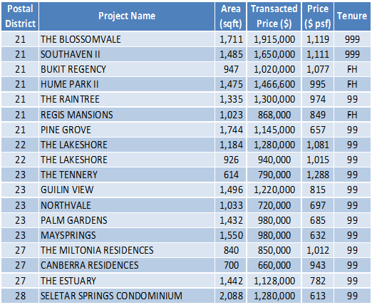
Task: Click the Area (sqft) column header
Action: pos(231,16)
